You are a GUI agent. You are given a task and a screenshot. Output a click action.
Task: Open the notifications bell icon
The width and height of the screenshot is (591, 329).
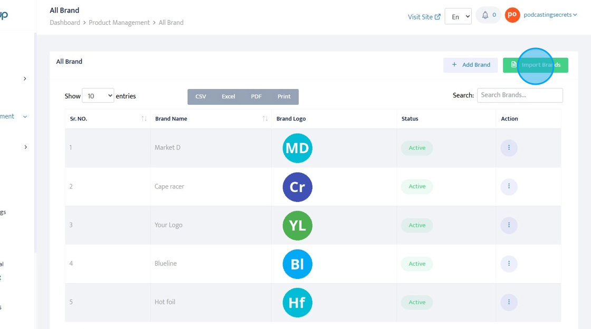pyautogui.click(x=485, y=15)
